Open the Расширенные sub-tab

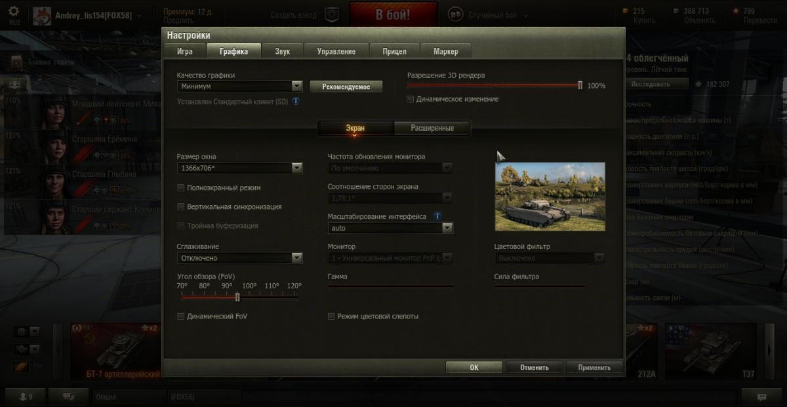point(432,128)
